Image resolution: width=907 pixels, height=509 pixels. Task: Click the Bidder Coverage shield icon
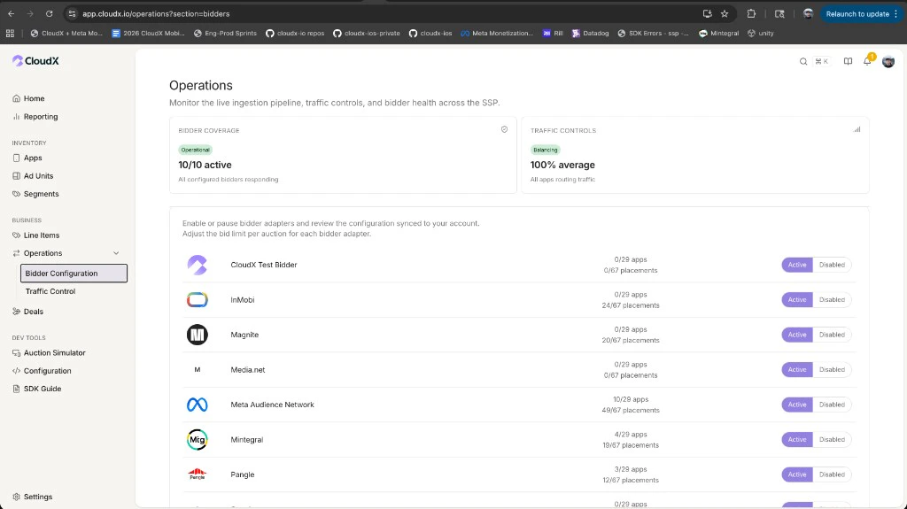click(504, 129)
